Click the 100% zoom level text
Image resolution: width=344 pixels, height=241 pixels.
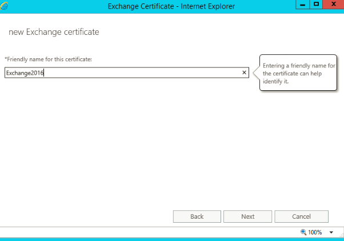(x=315, y=232)
